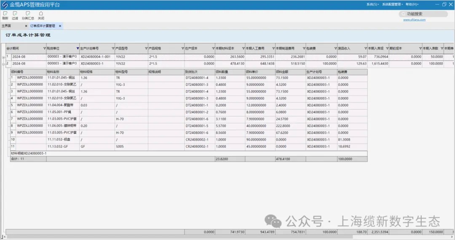Click the 功能搜索 search field
The image size is (455, 240).
coord(425,14)
